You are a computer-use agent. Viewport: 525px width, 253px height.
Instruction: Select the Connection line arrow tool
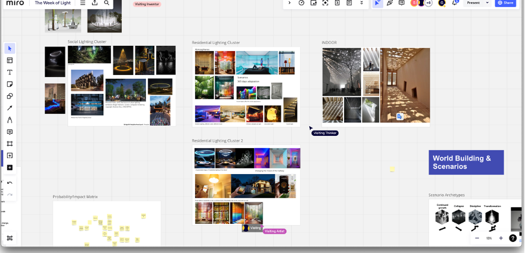(x=10, y=108)
